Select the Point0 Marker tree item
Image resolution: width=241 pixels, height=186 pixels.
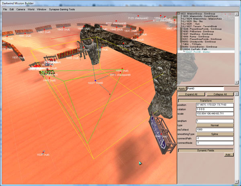(197, 51)
